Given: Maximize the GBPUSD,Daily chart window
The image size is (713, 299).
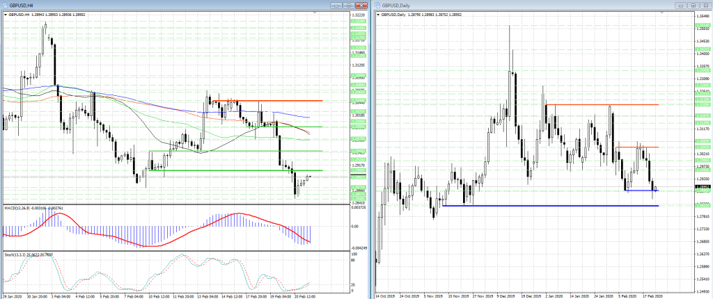Looking at the screenshot, I should [x=694, y=5].
